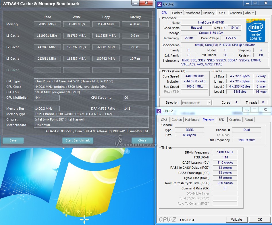This screenshot has height=225, width=272.
Task: Click the Memory Read value 28850 MB/s
Action: point(47,24)
